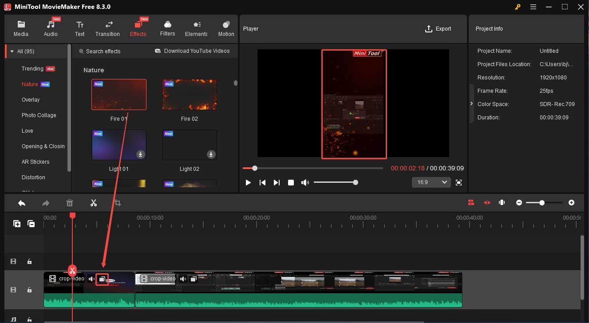Collapse the Project Info panel arrow
This screenshot has width=589, height=323.
coord(471,103)
